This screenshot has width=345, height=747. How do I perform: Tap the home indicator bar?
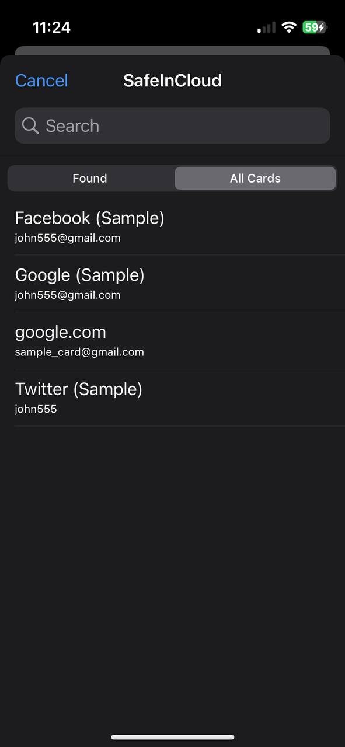[173, 738]
